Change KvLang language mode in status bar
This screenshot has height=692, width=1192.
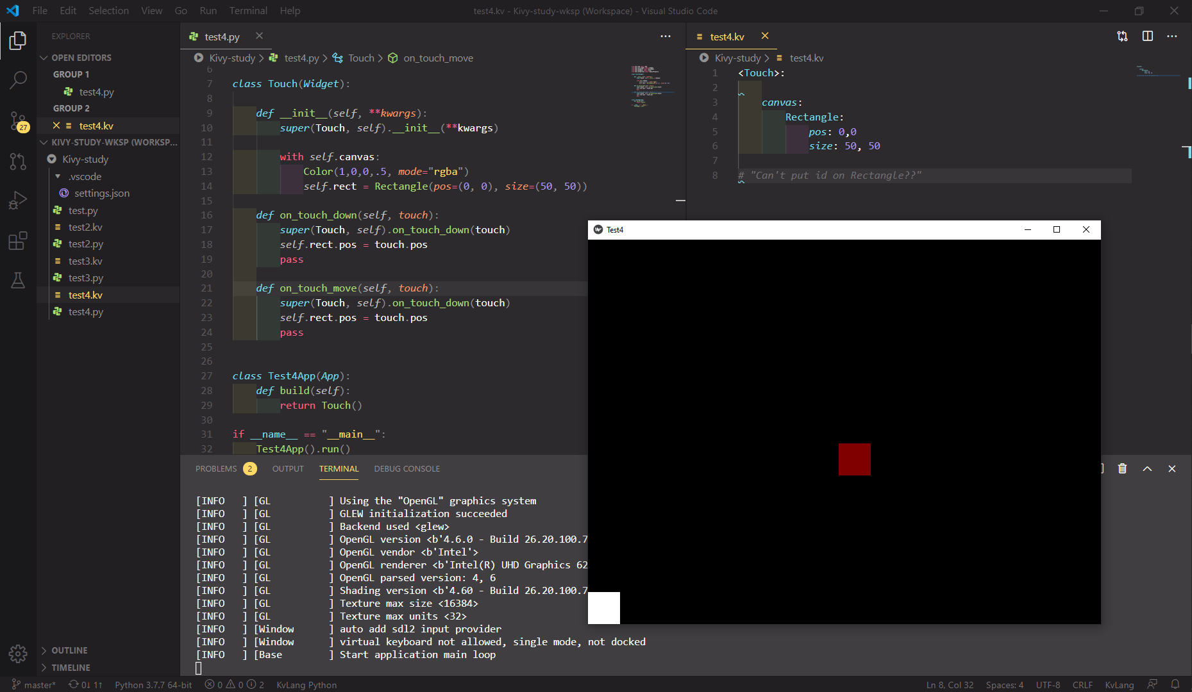pyautogui.click(x=1120, y=684)
